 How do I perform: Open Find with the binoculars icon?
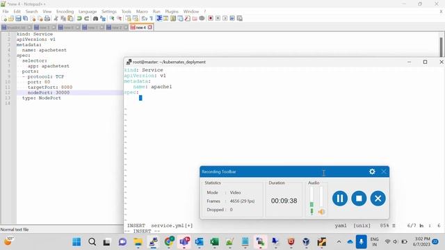96,19
